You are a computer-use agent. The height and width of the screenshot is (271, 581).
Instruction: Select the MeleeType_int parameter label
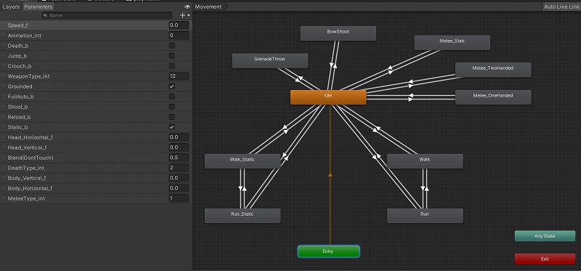tap(26, 198)
